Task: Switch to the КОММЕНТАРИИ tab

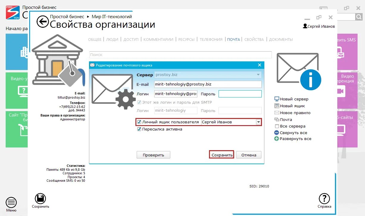Action: click(158, 39)
